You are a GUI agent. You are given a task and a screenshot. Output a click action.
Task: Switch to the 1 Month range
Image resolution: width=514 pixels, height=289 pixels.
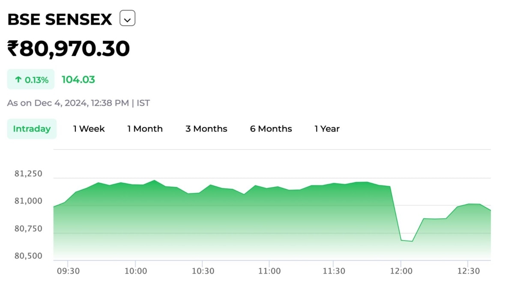tap(145, 129)
